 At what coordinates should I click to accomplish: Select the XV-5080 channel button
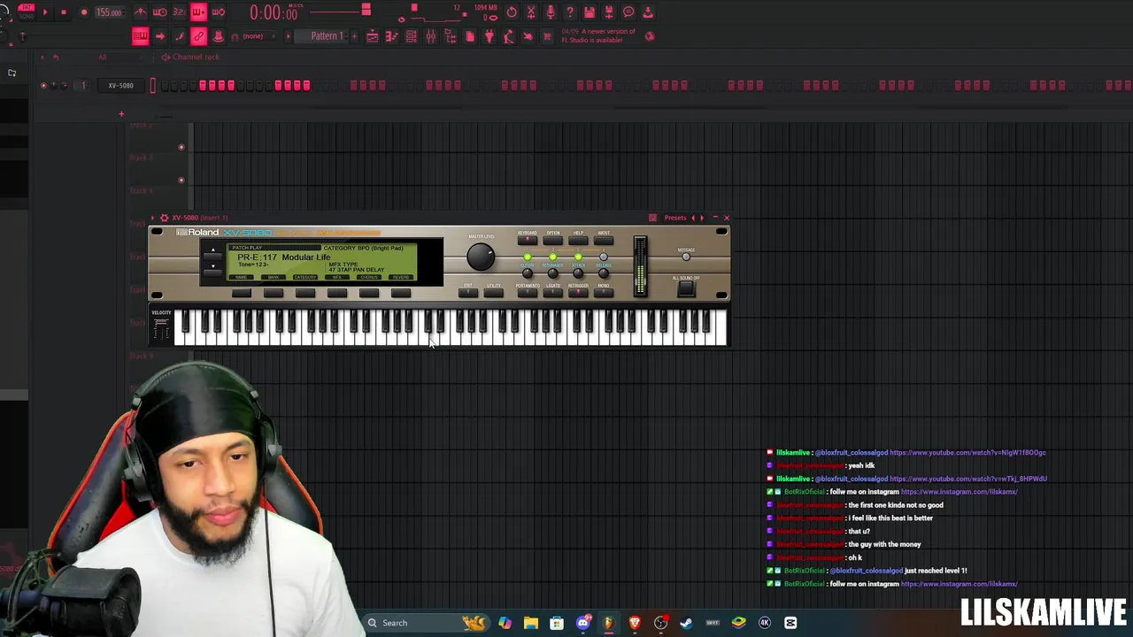click(120, 85)
